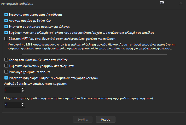Enable Εναλλαγή χρωμάτων σειρών
Viewport: 186px width, 125px height.
point(7,72)
